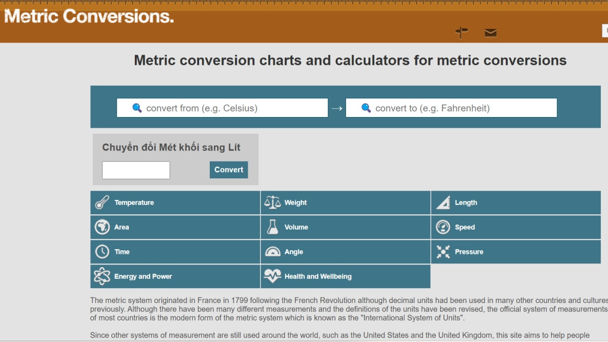Click the protractor Angle icon

click(272, 252)
